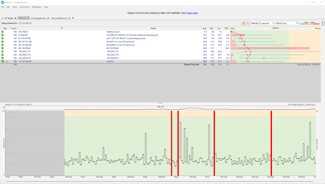Click IP address 192.168.0.1

pyautogui.click(x=23, y=32)
